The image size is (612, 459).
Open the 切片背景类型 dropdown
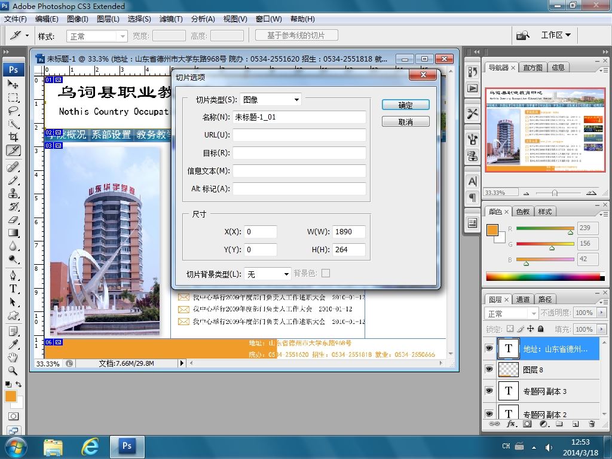[x=267, y=274]
